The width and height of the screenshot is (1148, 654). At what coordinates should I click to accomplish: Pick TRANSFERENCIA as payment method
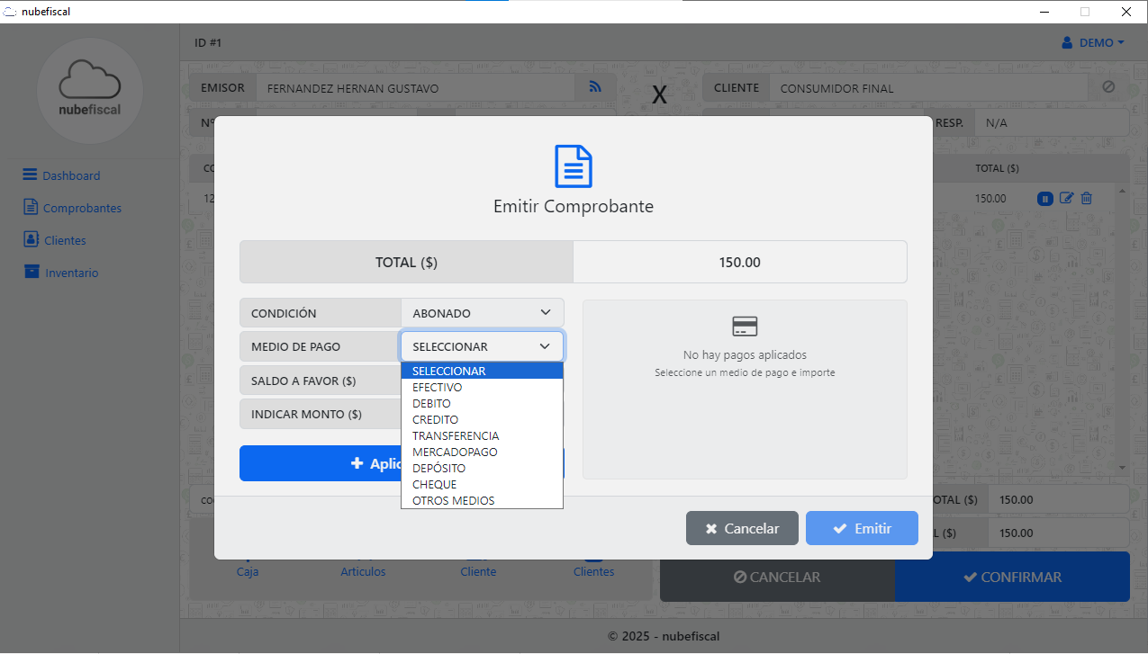(456, 436)
